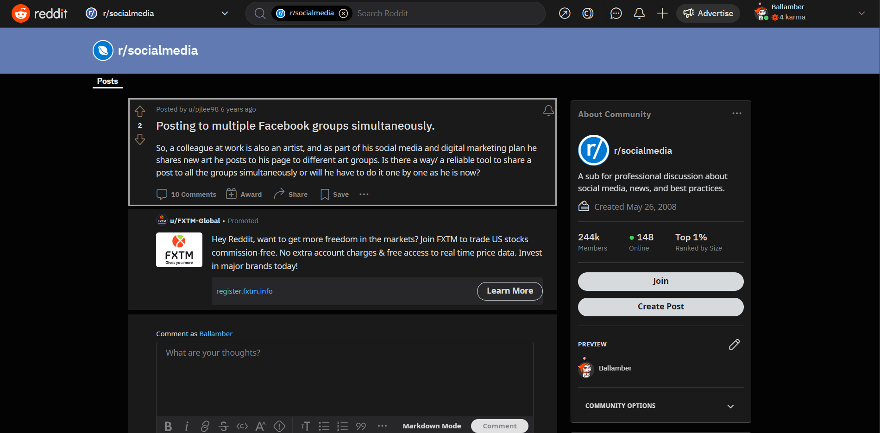Open the r/socialmedia link in About Community
This screenshot has height=433, width=880.
pos(643,151)
